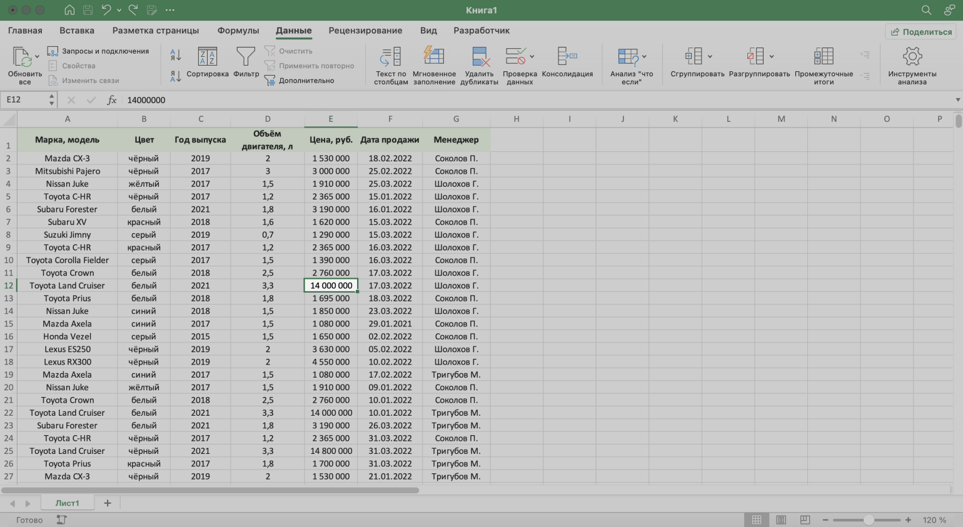Enable Page Break Preview view
The image size is (963, 527).
[x=805, y=520]
